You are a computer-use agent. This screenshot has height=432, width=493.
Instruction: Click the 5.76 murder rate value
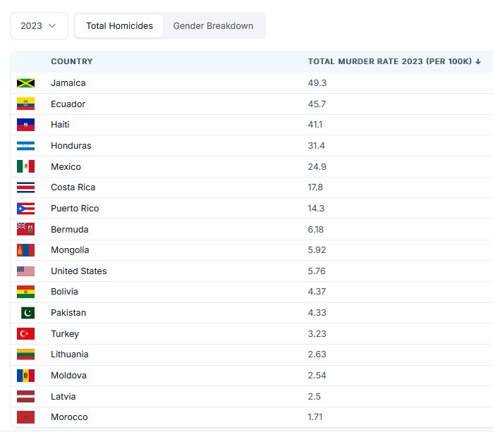317,271
